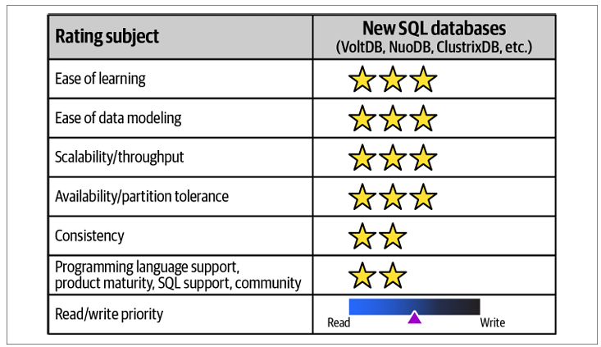Click the first star in Scalability/throughput row
This screenshot has height=347, width=601.
click(x=362, y=158)
